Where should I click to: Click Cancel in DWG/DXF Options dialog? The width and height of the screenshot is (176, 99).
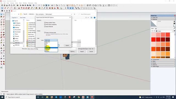67,45
